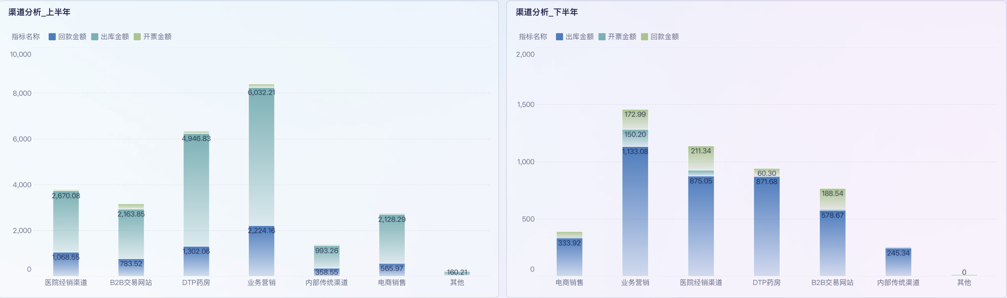
Task: Select the 渠道分析_下半年 chart title
Action: [x=547, y=12]
